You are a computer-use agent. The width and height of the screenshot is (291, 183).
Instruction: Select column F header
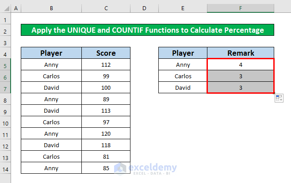point(241,8)
